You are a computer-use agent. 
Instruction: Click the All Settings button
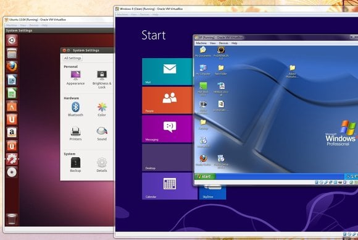point(73,58)
